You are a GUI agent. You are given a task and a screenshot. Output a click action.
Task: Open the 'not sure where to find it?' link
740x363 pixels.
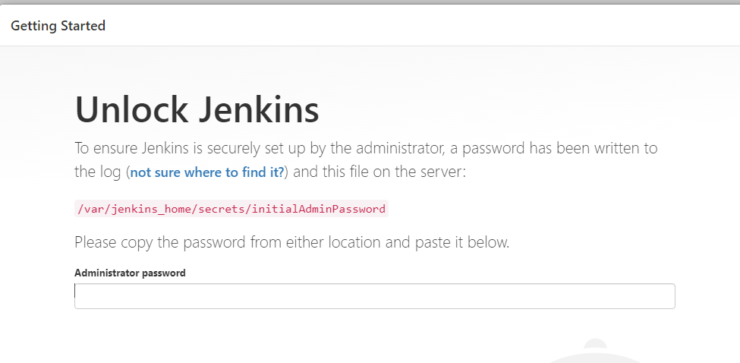click(x=207, y=172)
